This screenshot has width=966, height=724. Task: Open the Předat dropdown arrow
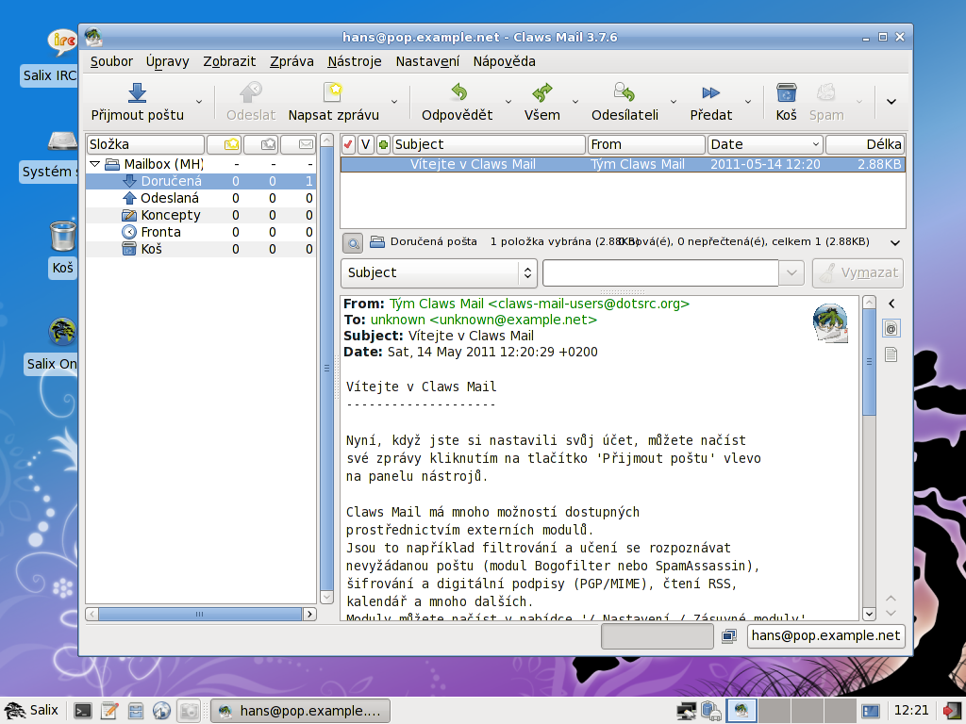[x=748, y=102]
